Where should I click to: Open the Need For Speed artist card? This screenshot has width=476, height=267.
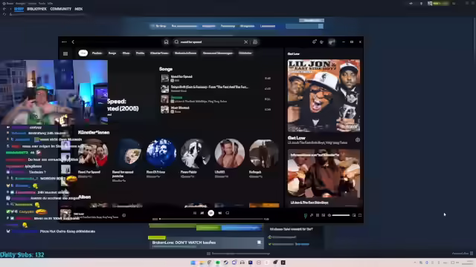[93, 158]
